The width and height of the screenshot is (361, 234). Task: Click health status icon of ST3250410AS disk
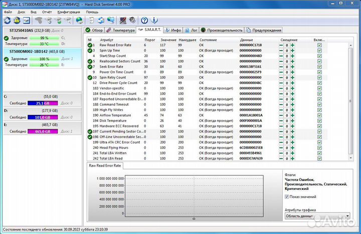[6, 38]
